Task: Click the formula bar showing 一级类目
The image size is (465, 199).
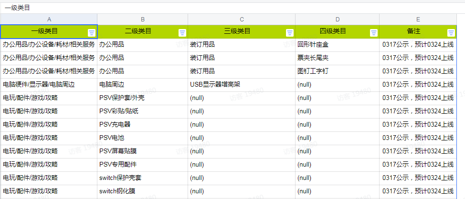Action: 232,8
